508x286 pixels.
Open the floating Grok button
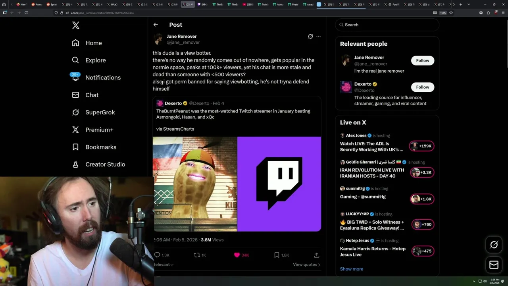tap(494, 245)
